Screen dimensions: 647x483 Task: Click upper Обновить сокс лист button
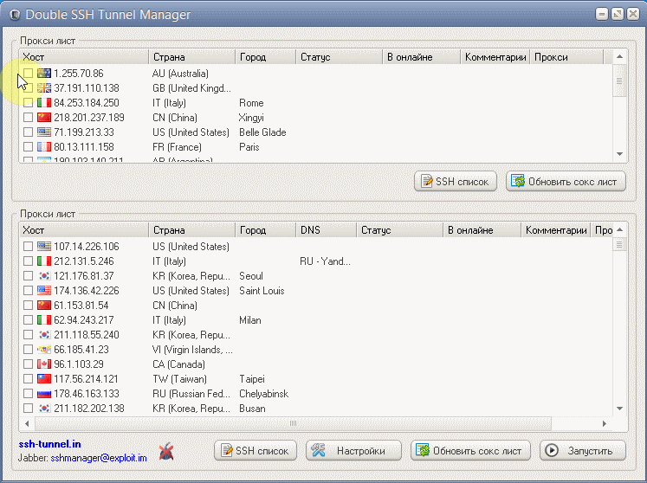[x=566, y=182]
